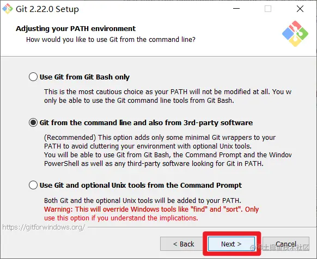Close the Git 2.22.0 Setup window
The height and width of the screenshot is (259, 317).
(300, 9)
